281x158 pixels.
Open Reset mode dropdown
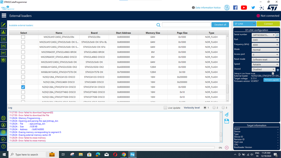pyautogui.click(x=265, y=60)
